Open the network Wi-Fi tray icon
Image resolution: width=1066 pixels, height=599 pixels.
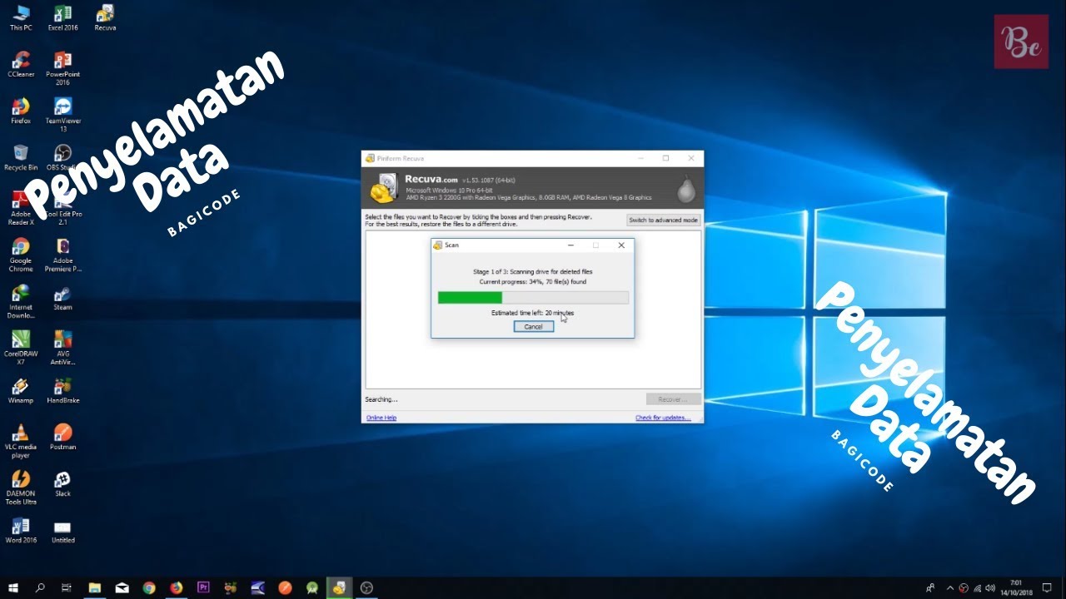(979, 587)
